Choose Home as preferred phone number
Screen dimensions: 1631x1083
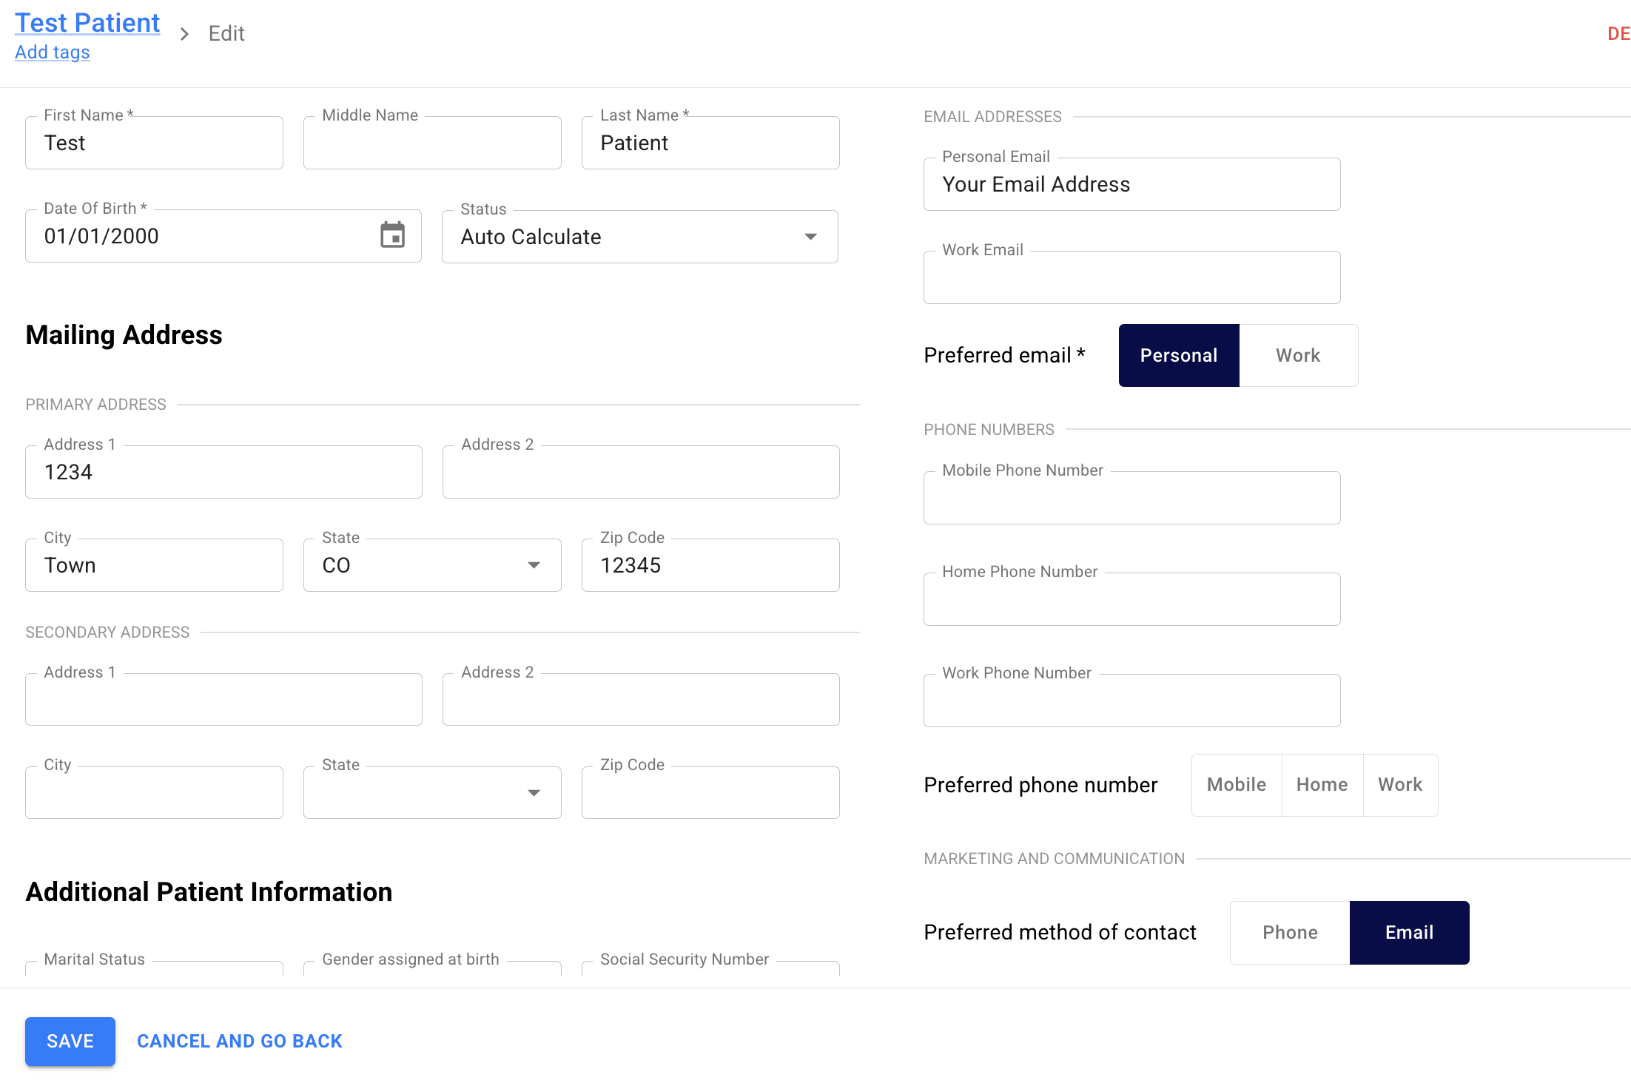(1322, 785)
